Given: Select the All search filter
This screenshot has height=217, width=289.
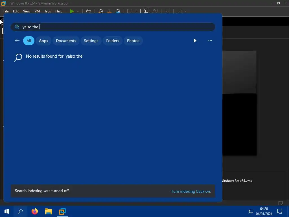Looking at the screenshot, I should click(x=29, y=41).
